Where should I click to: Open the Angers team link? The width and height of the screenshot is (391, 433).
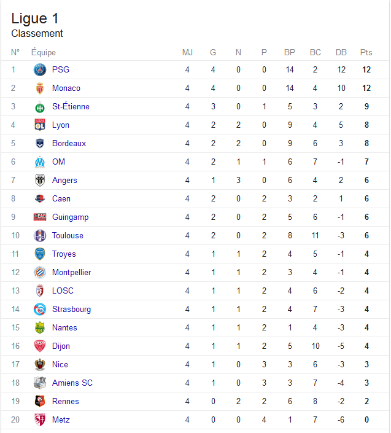tap(64, 181)
